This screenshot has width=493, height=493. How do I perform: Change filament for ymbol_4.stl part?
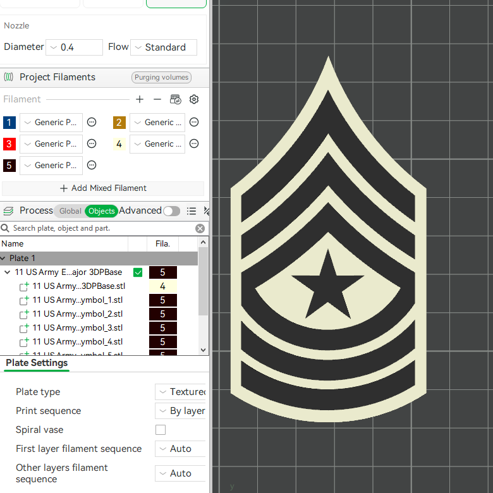[x=163, y=342]
